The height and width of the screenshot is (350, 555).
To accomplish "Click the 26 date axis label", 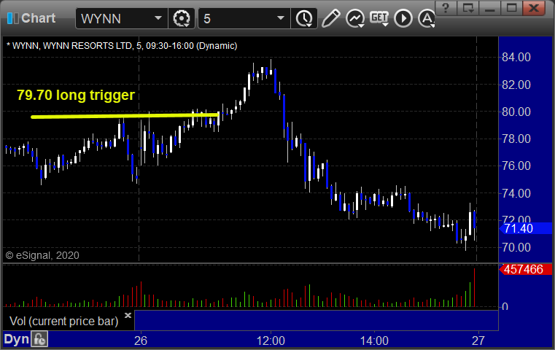I will pos(141,341).
